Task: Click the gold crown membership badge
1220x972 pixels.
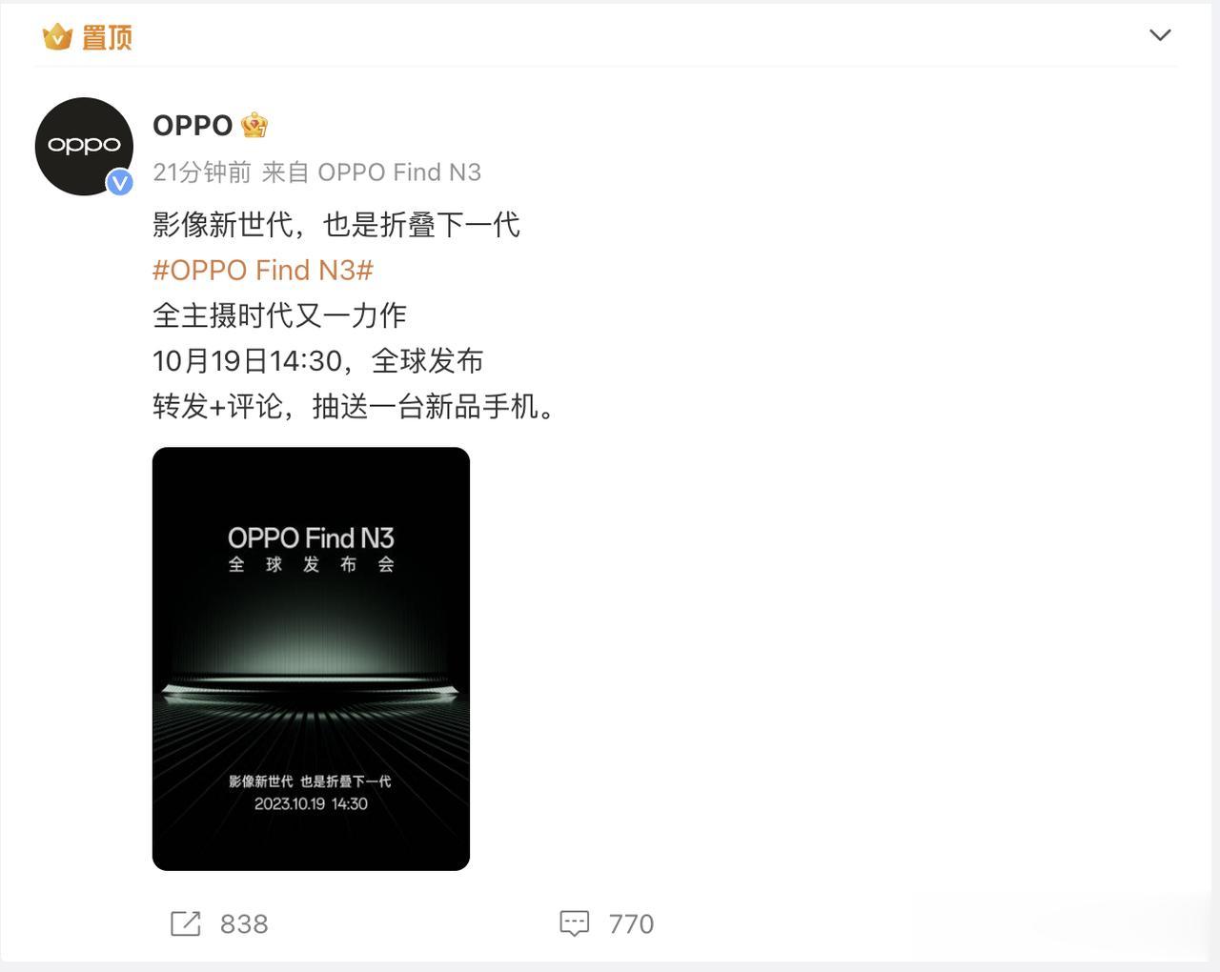Action: 254,125
